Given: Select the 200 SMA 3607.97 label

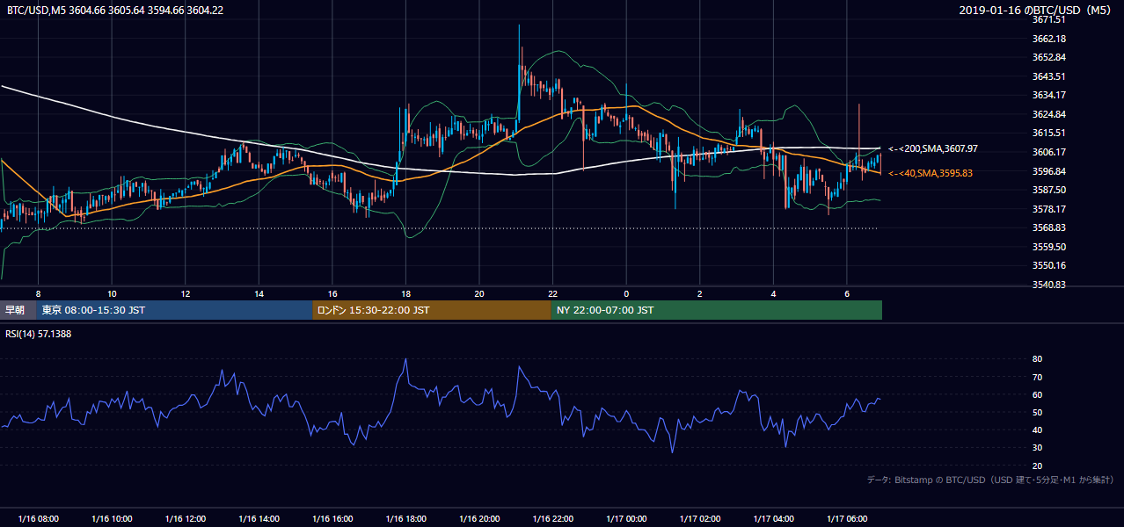Looking at the screenshot, I should 933,149.
